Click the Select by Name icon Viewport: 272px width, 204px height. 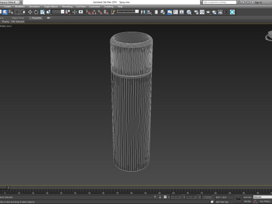(x=11, y=12)
